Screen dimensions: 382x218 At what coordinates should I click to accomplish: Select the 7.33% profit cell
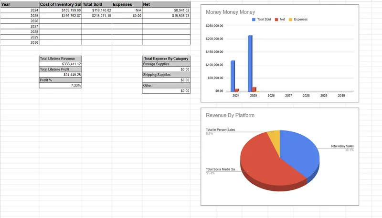point(61,85)
